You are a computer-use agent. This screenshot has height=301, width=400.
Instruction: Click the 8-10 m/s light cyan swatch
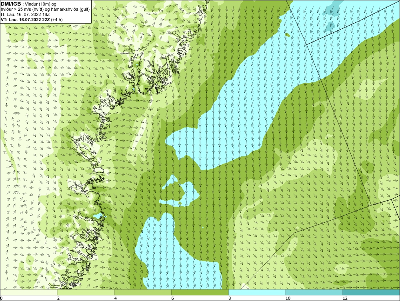click(x=257, y=292)
